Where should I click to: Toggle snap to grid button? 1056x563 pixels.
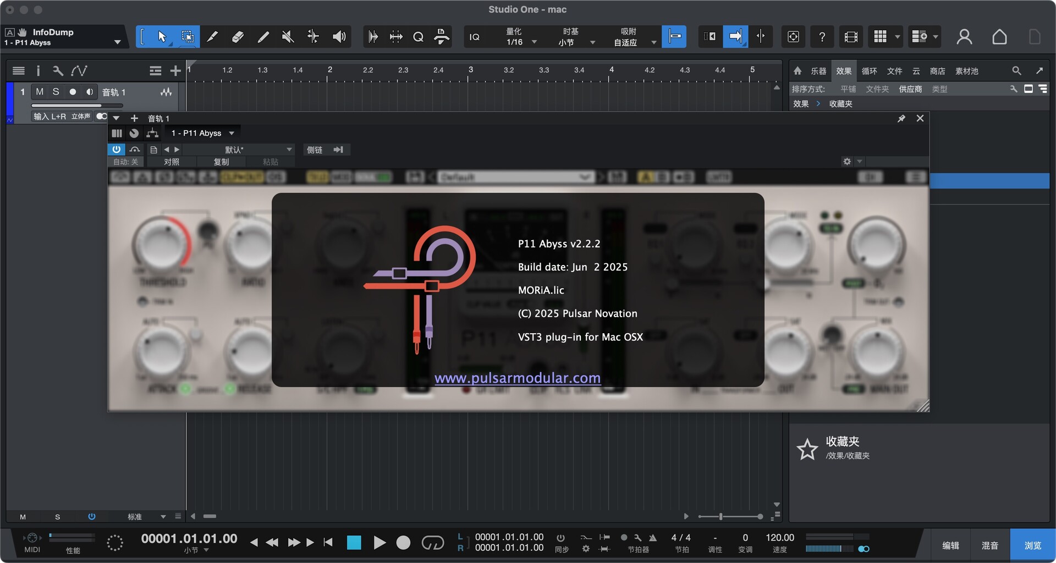point(674,37)
